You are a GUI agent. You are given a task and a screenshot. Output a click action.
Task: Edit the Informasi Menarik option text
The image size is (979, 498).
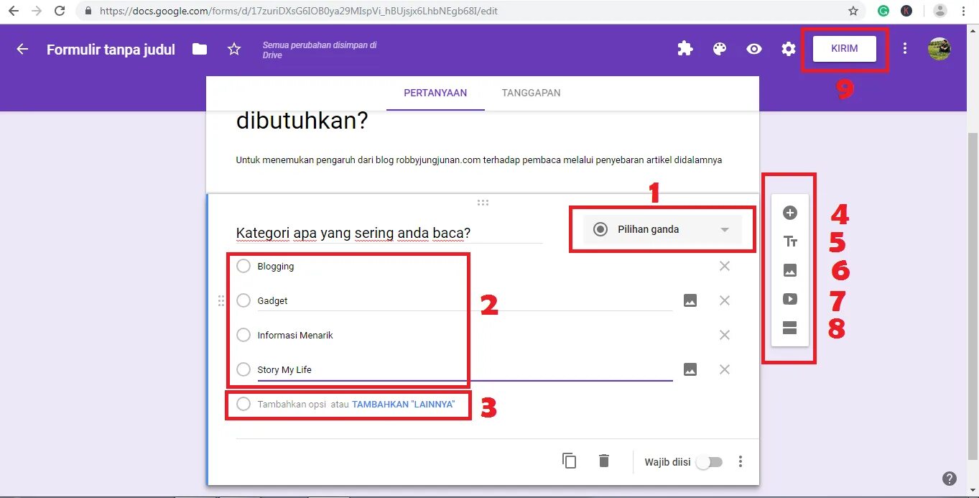pos(295,336)
